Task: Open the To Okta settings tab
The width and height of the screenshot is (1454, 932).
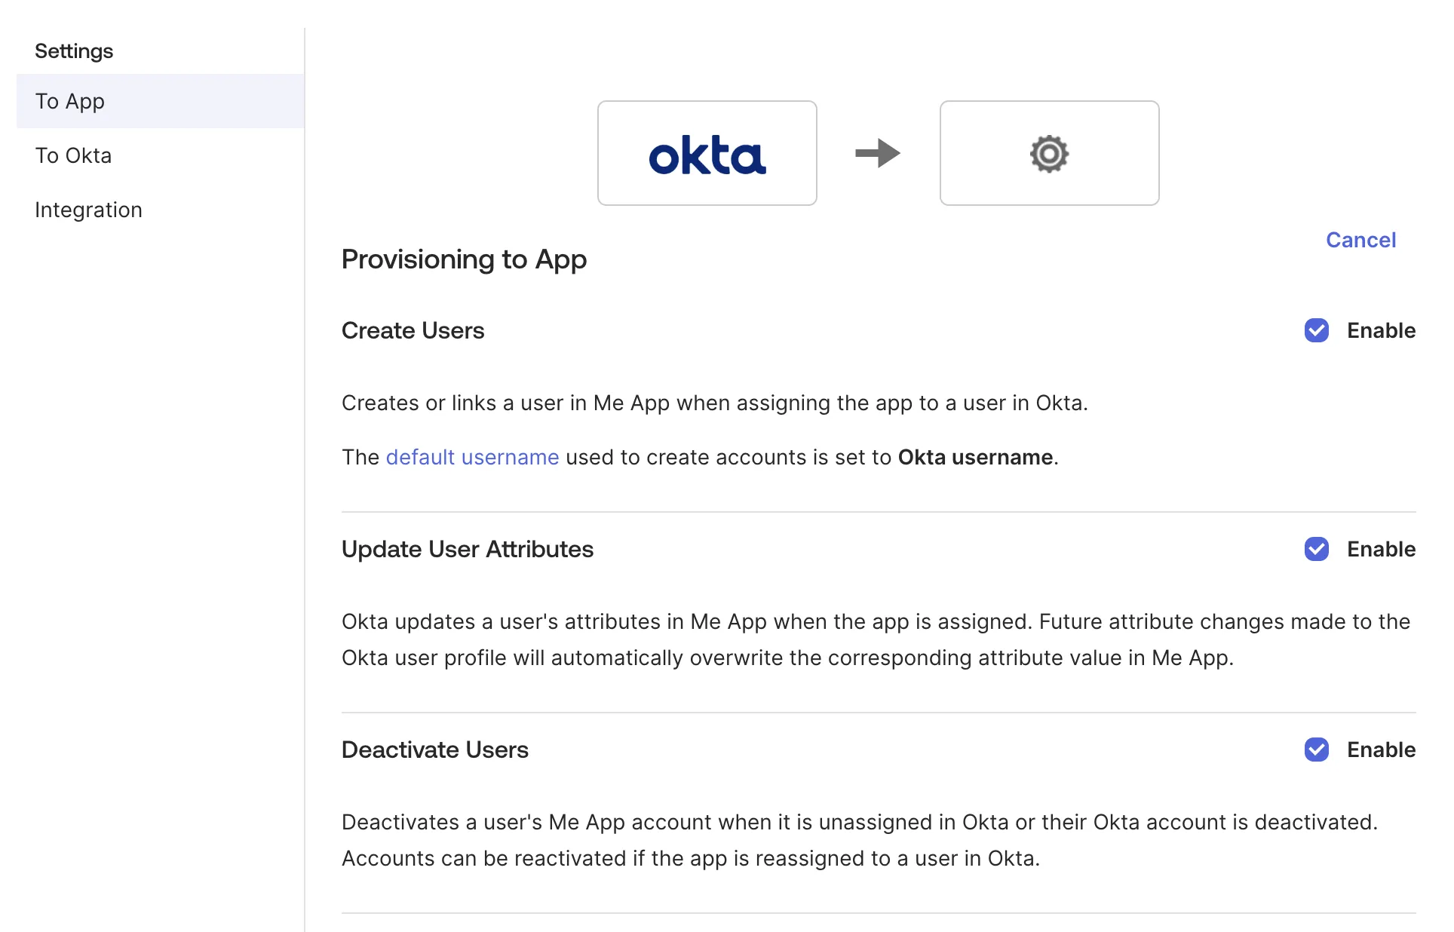Action: tap(161, 155)
